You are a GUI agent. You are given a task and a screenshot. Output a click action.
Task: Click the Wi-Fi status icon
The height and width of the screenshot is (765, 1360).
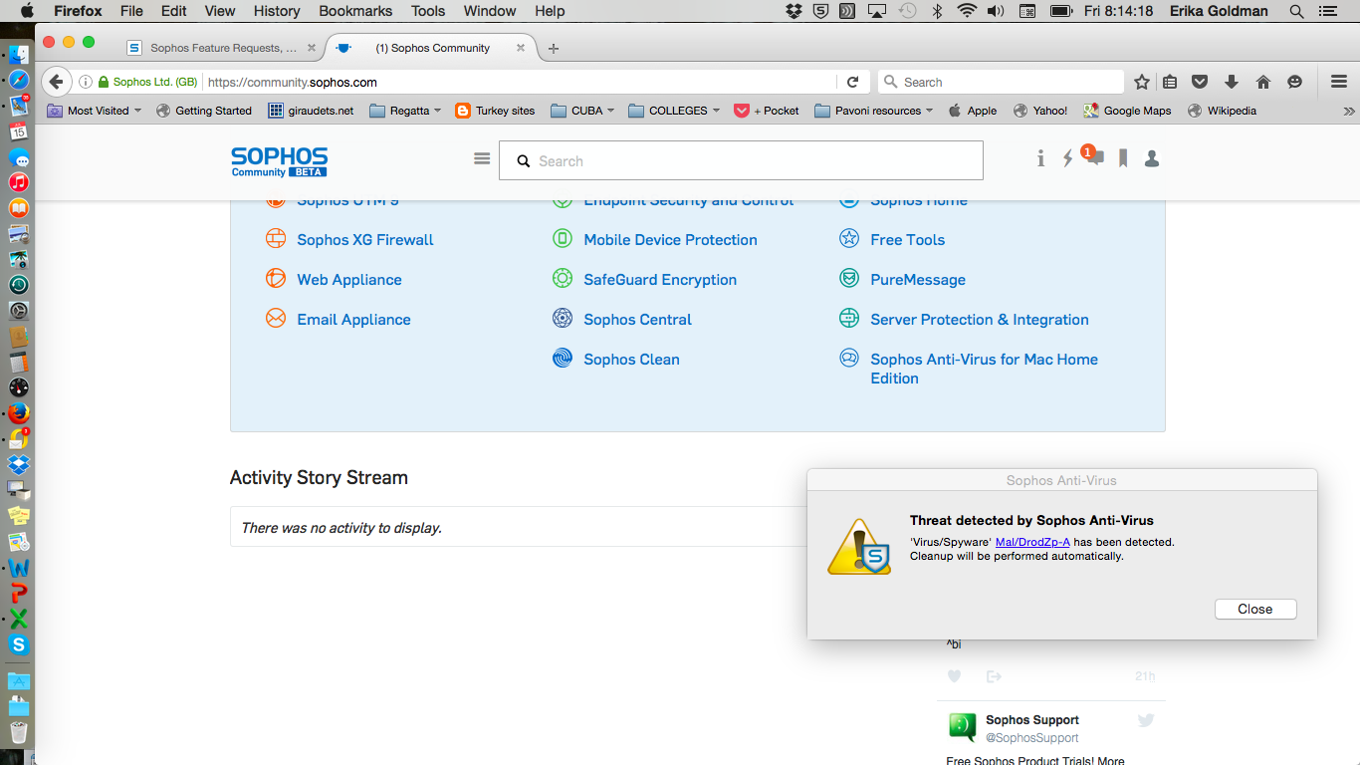point(966,11)
